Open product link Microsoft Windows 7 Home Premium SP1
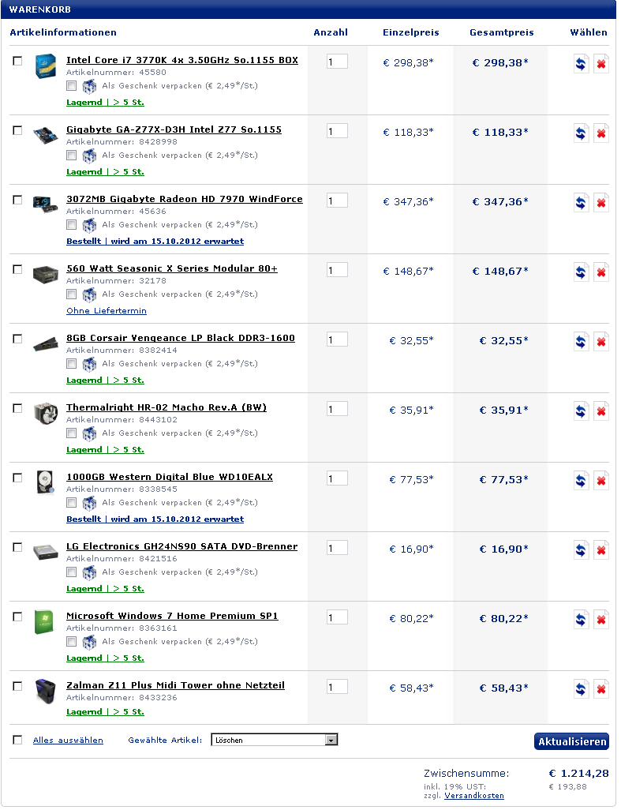This screenshot has height=810, width=621. [172, 616]
